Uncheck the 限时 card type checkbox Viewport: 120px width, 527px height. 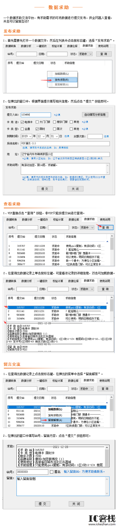coord(37,129)
